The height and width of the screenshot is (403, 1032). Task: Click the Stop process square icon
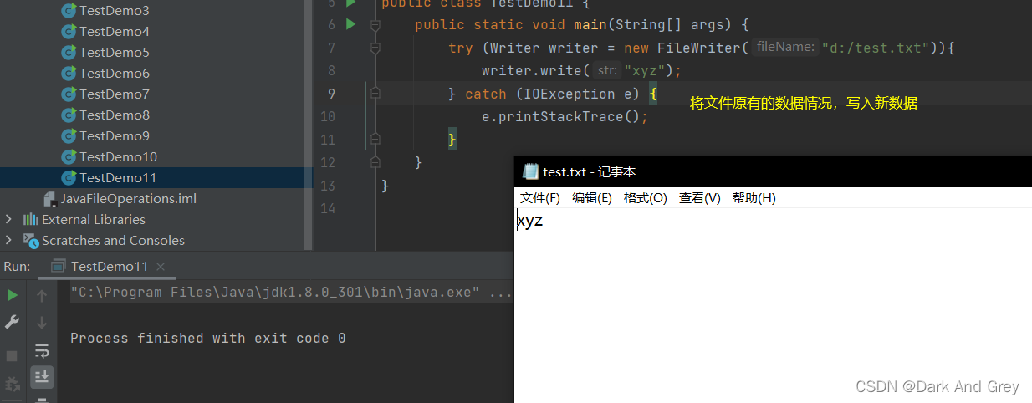[x=12, y=356]
